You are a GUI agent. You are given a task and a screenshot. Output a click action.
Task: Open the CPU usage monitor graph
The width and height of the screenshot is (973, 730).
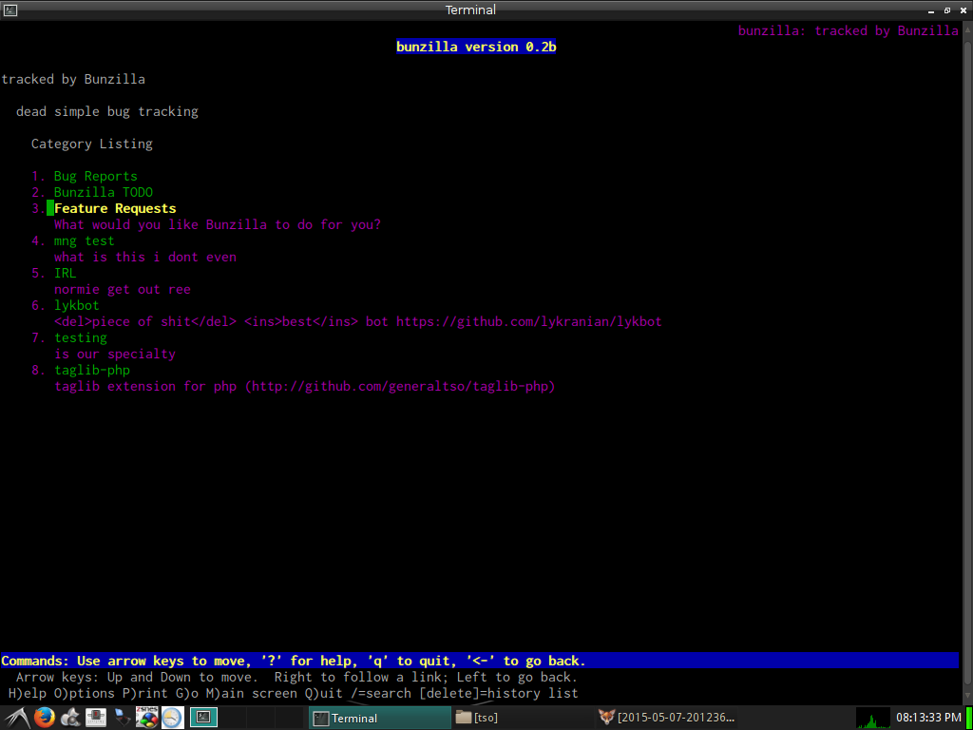[872, 718]
